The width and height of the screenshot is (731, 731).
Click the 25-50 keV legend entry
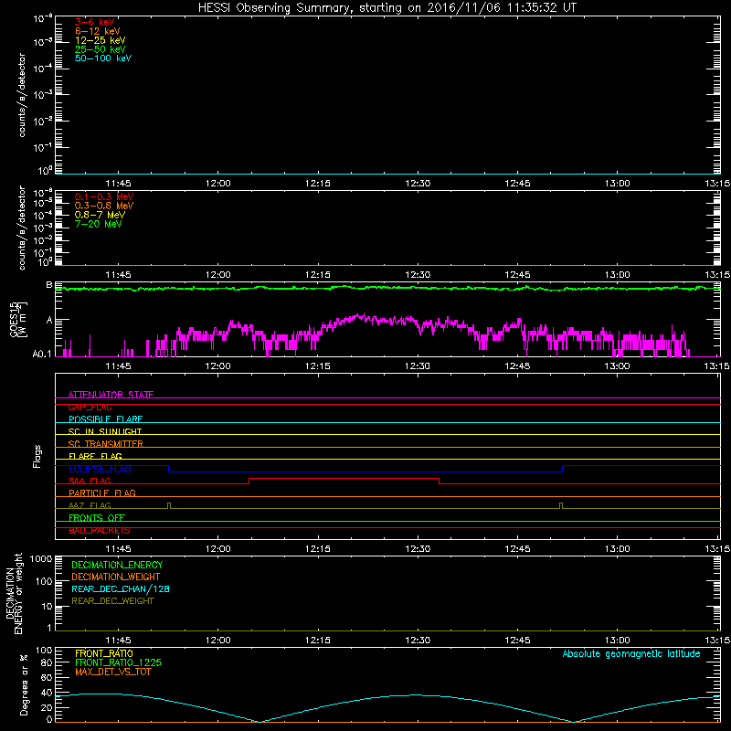101,49
